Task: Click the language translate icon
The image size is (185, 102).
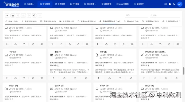Action: [x=174, y=4]
